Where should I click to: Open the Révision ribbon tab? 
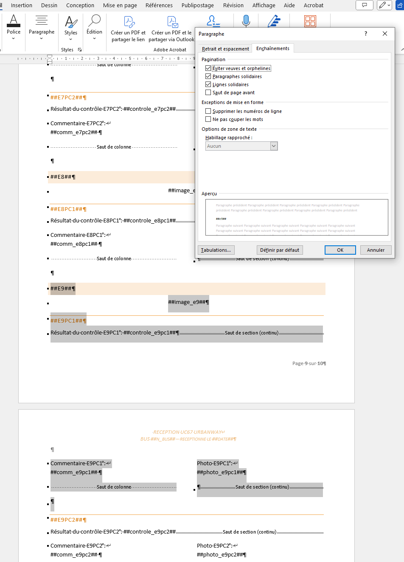[x=233, y=5]
